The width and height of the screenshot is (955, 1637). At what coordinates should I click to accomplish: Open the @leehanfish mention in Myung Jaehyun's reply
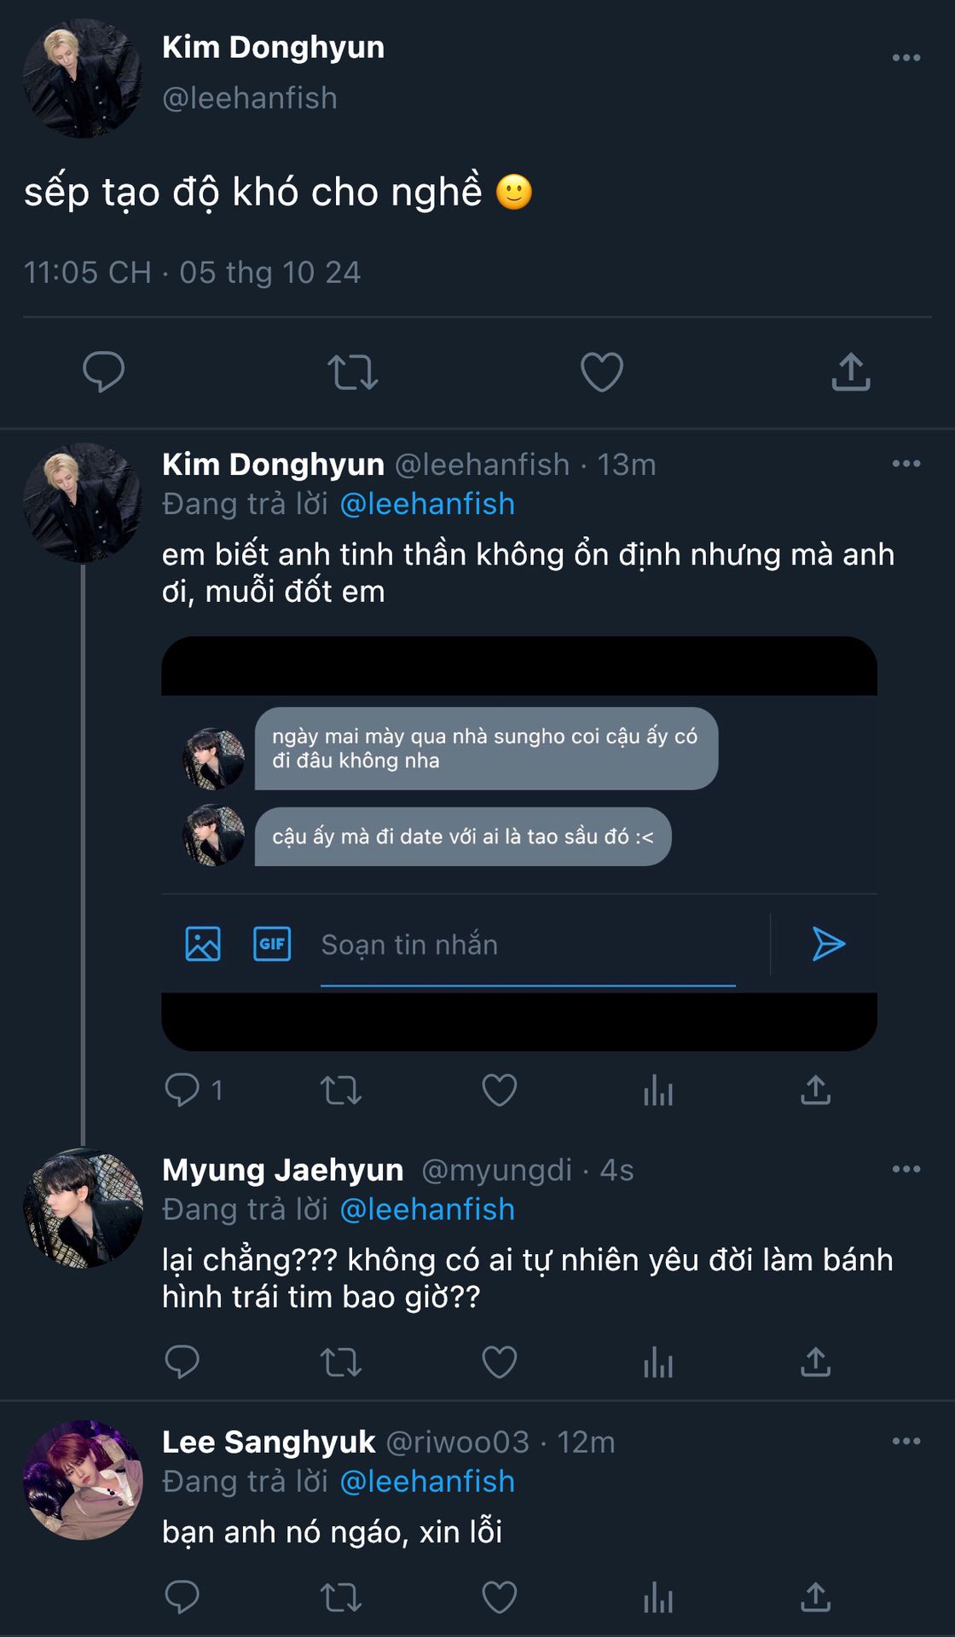coord(427,1209)
